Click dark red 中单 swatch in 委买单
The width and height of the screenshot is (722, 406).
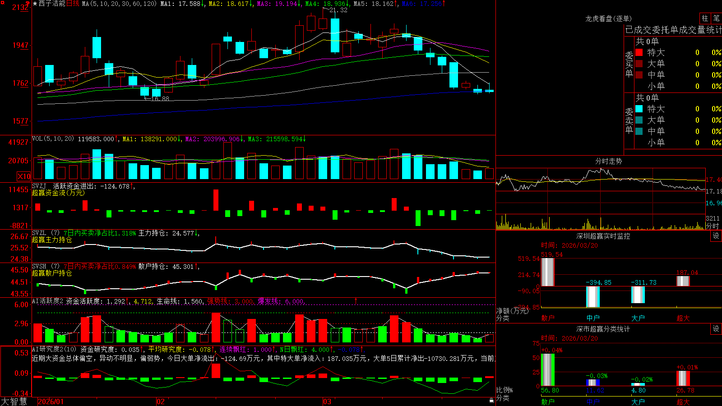coord(639,74)
